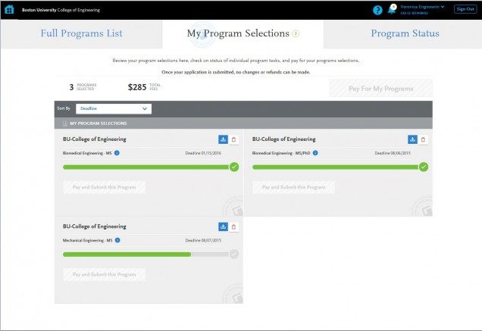Show info for Mechanical Engineering MS

coord(117,240)
